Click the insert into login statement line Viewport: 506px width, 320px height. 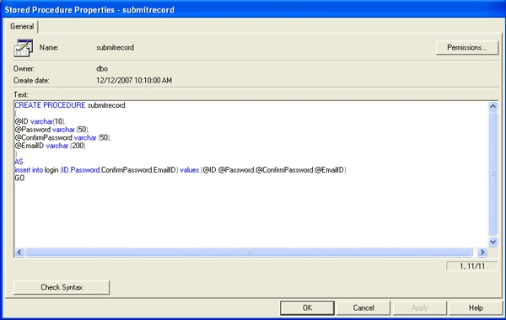tap(180, 170)
